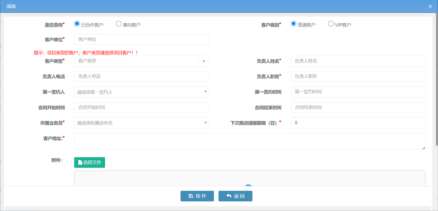Open the 第一签约时间 date field
The width and height of the screenshot is (438, 211).
pyautogui.click(x=358, y=92)
